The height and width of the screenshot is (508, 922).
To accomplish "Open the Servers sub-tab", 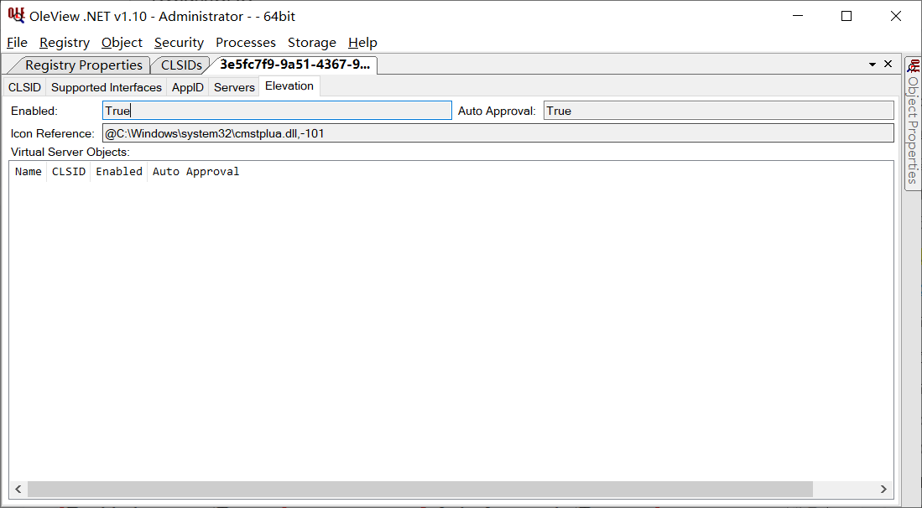I will click(234, 87).
